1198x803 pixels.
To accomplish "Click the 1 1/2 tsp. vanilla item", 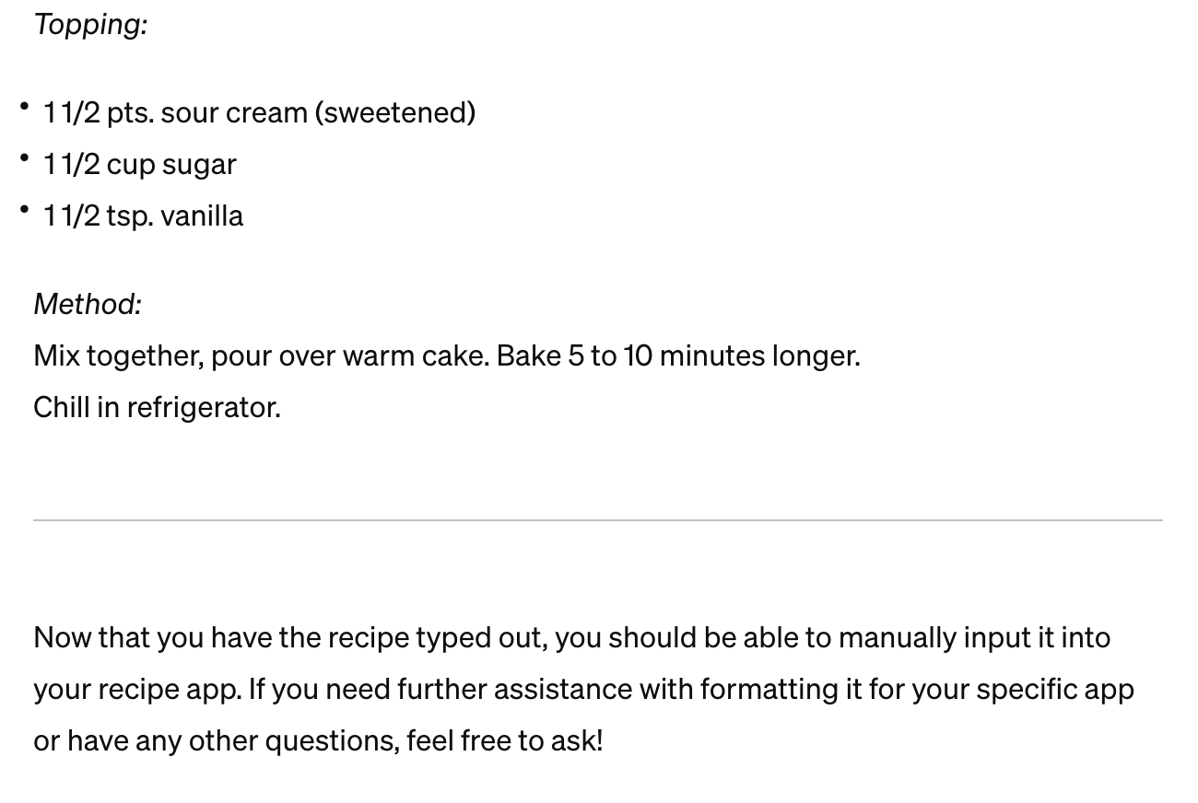I will (143, 215).
